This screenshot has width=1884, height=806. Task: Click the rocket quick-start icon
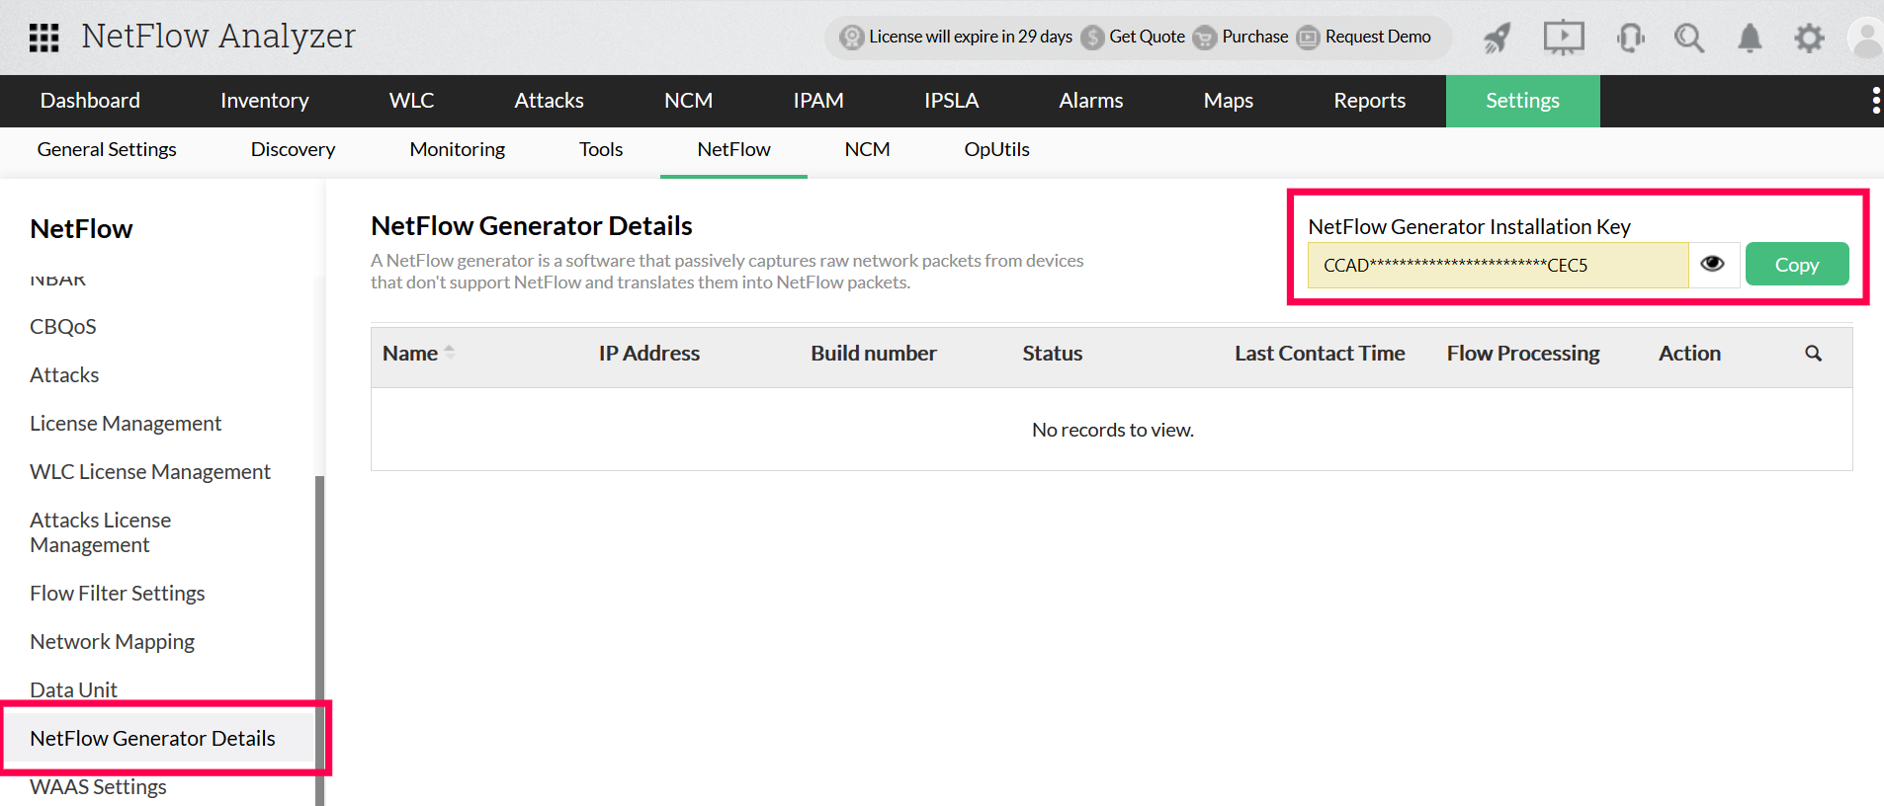(1498, 38)
